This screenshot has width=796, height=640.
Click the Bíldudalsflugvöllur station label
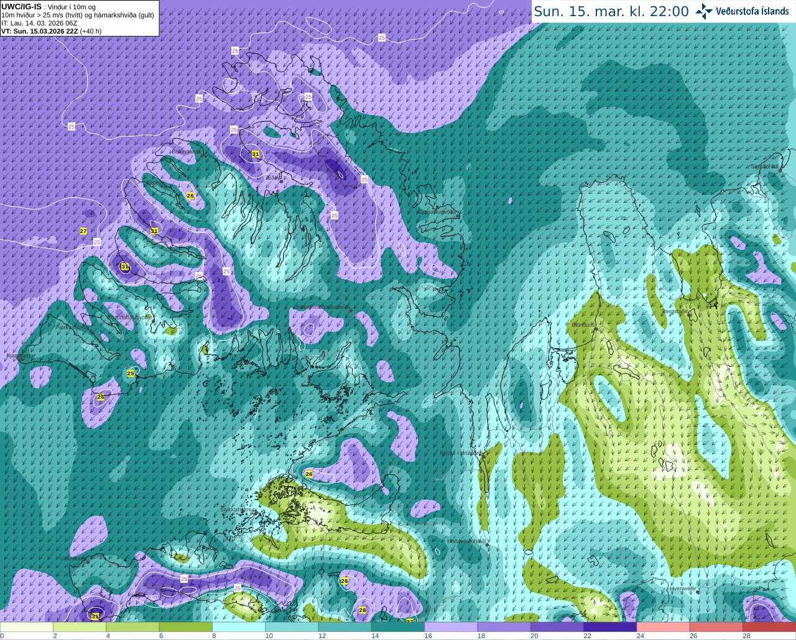129,317
